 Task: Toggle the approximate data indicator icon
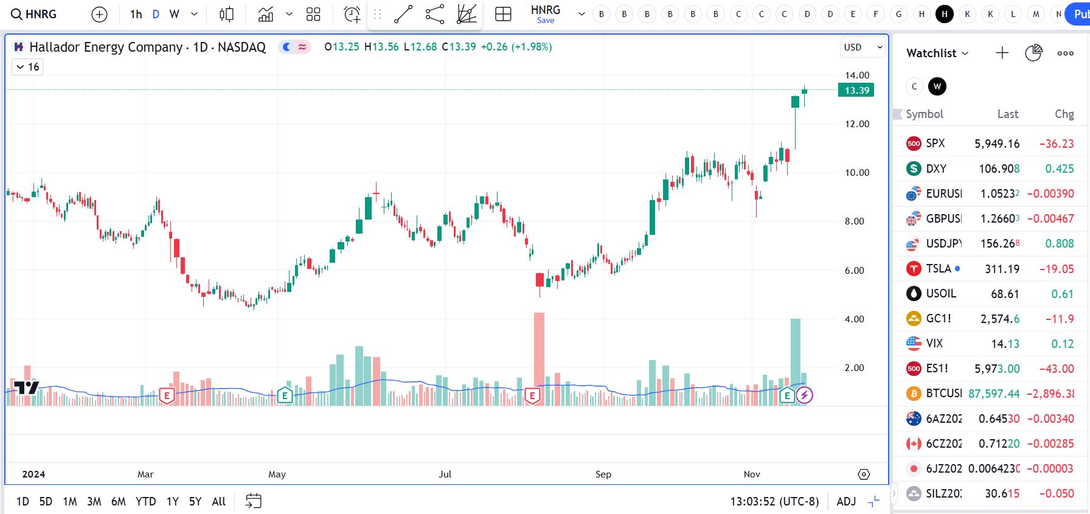(x=302, y=47)
